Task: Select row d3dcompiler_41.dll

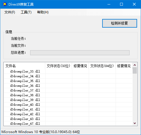Action: [x=68, y=109]
